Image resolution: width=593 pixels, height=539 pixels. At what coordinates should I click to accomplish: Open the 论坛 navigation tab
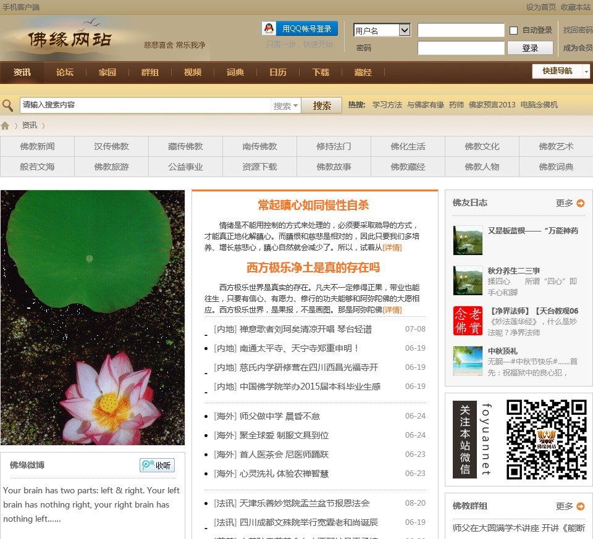(65, 72)
